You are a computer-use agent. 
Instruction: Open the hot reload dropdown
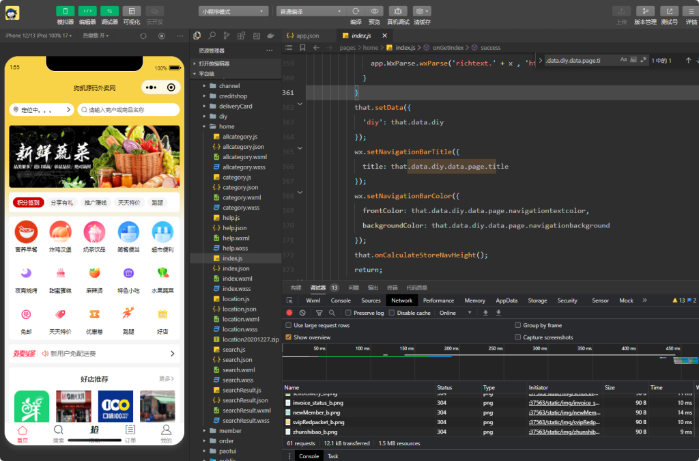96,36
